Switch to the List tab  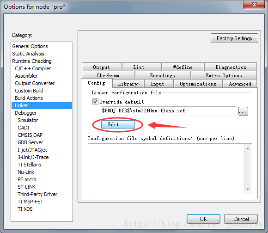142,67
